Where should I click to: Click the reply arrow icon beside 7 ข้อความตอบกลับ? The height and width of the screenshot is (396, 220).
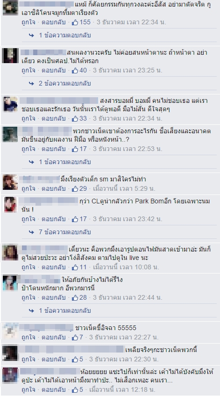click(x=32, y=232)
